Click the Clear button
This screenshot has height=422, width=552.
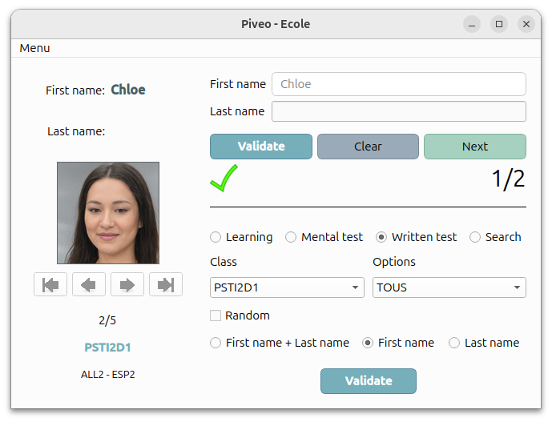368,147
